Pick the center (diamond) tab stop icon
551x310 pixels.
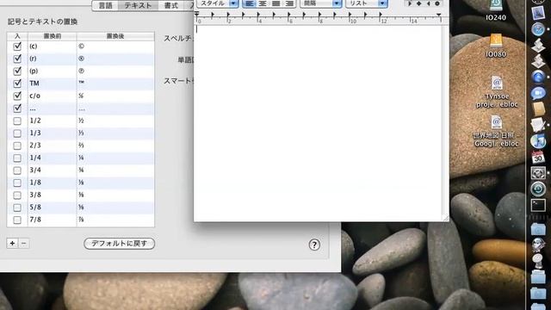pyautogui.click(x=419, y=3)
